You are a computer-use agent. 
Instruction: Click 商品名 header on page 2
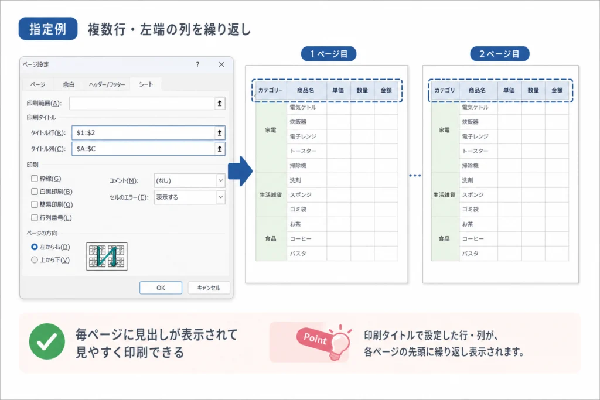[x=478, y=90]
